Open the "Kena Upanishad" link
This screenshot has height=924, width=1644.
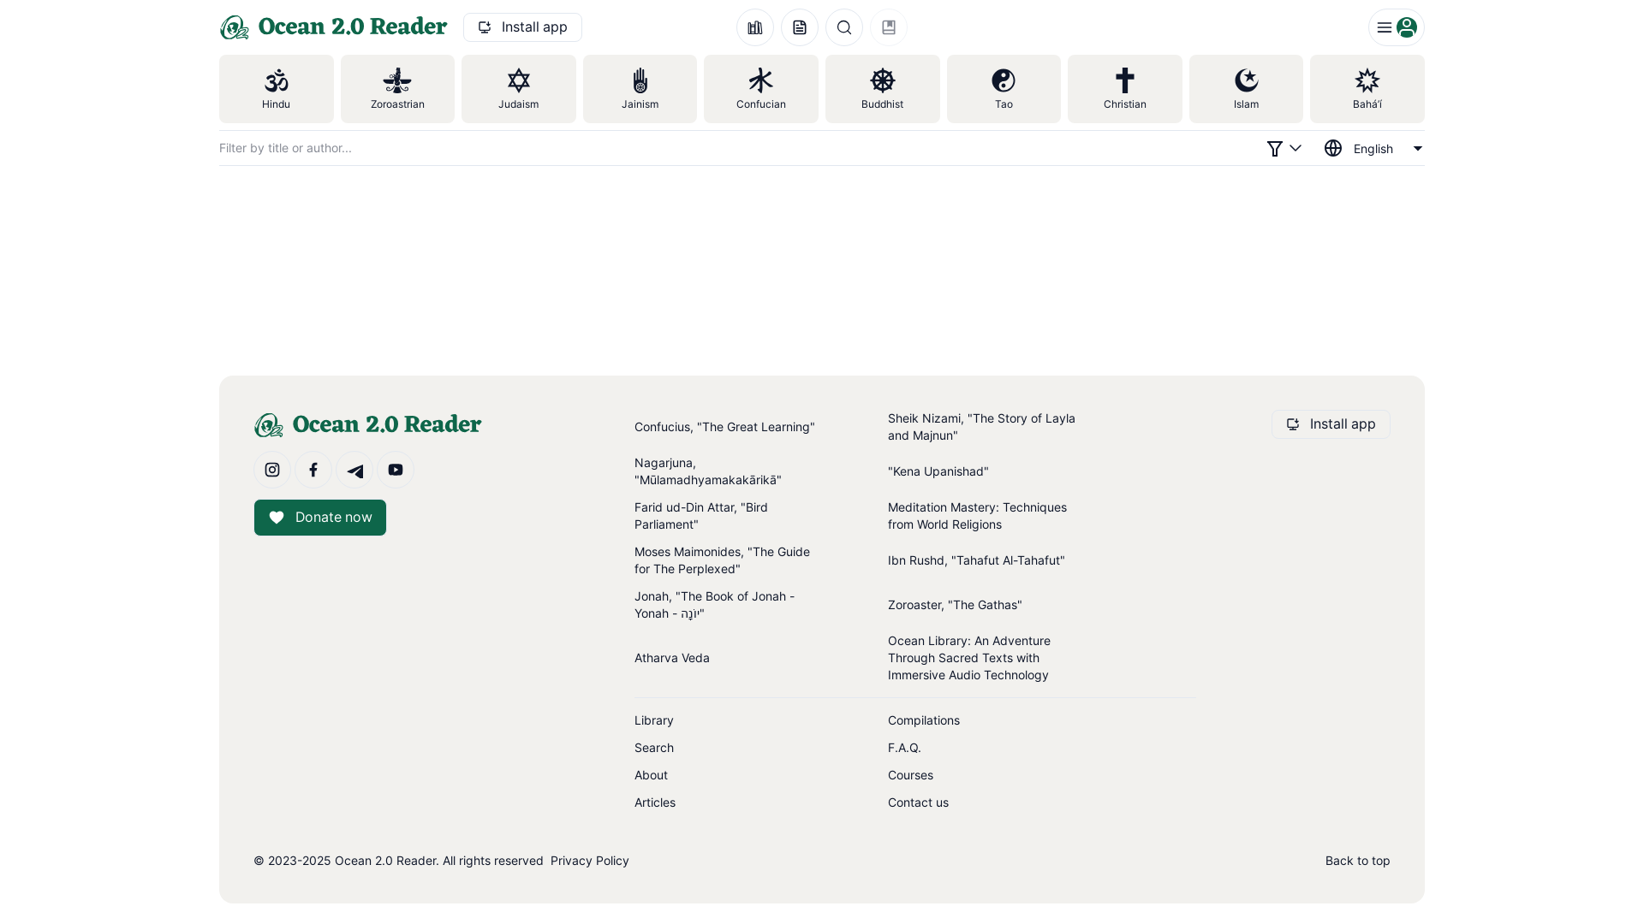click(x=938, y=471)
